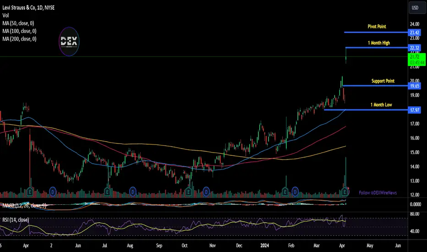
Task: Click the 0.0000 MACD axis label
Action: click(x=415, y=204)
